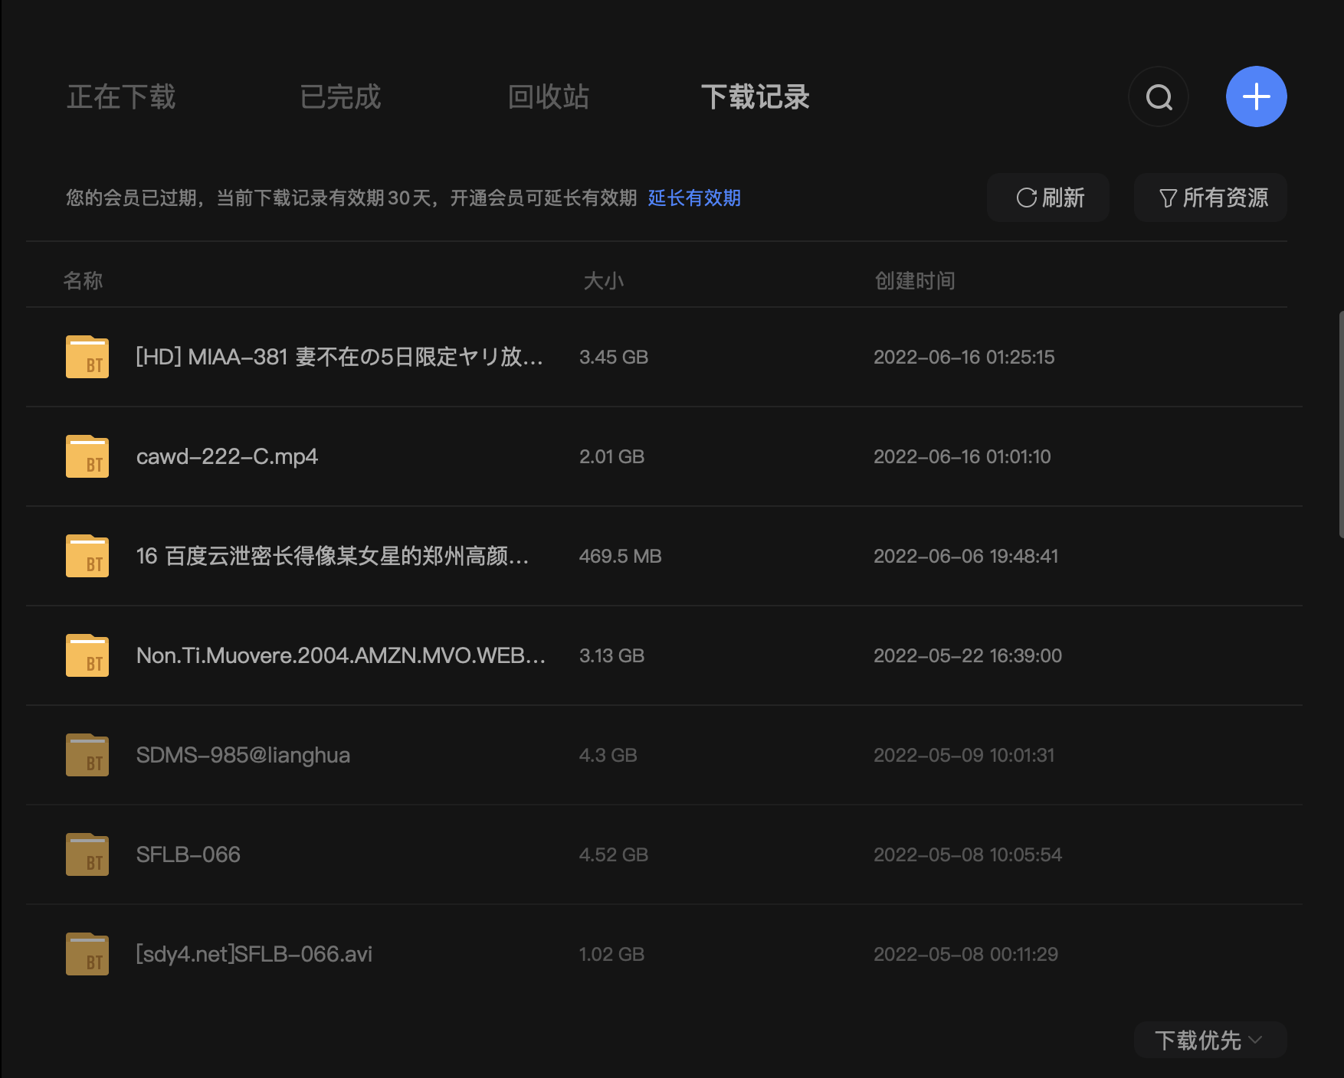Click the circular refresh icon
The height and width of the screenshot is (1078, 1344).
coord(1025,198)
